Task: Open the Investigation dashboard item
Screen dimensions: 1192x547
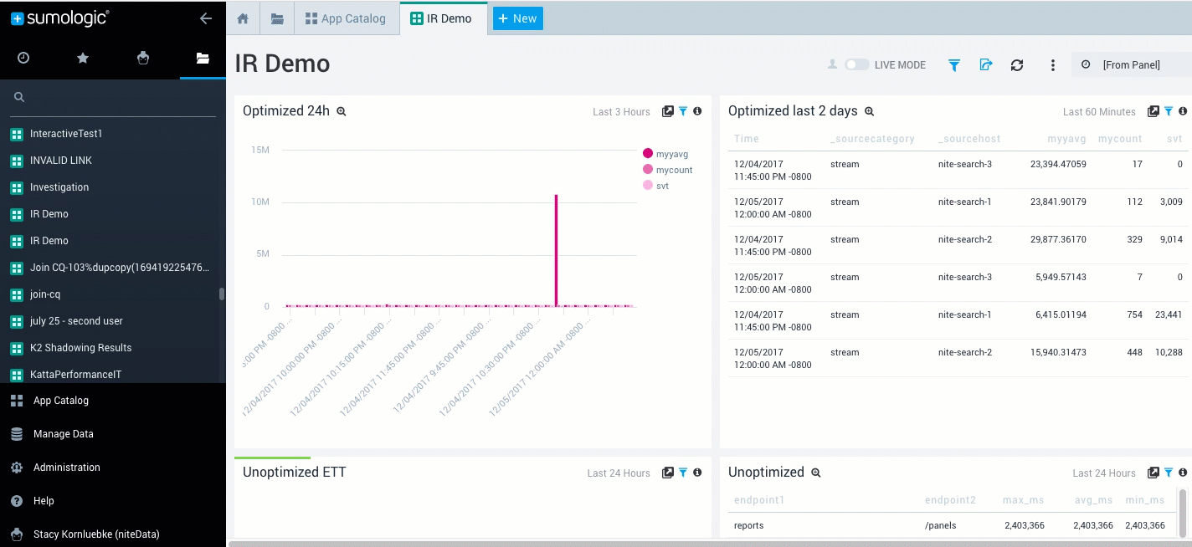Action: pos(59,187)
